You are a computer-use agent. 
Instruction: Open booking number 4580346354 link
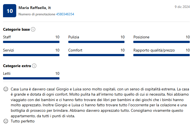pos(65,14)
